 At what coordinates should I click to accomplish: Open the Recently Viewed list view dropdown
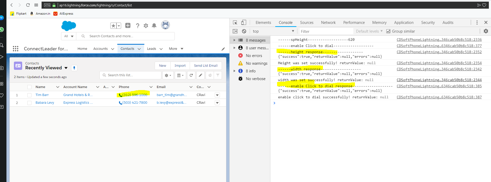pyautogui.click(x=66, y=68)
